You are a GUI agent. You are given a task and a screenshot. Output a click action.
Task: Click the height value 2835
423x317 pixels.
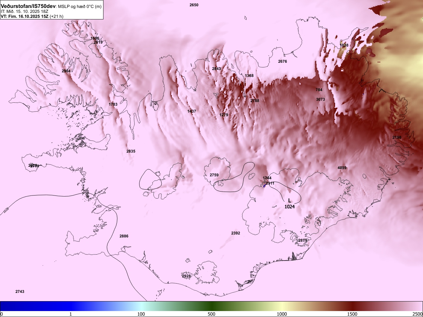click(131, 151)
